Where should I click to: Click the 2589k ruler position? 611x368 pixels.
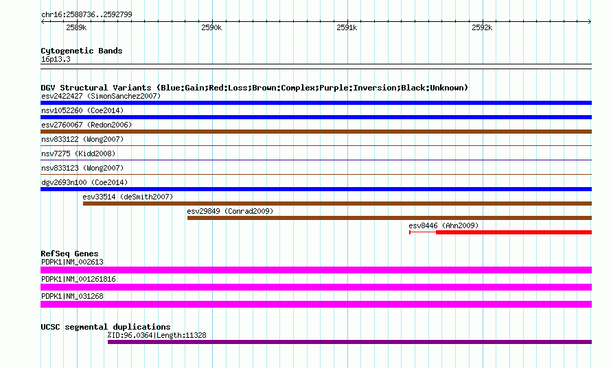coord(76,27)
